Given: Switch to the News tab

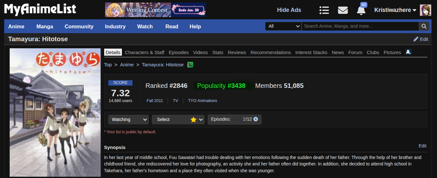Looking at the screenshot, I should 338,52.
